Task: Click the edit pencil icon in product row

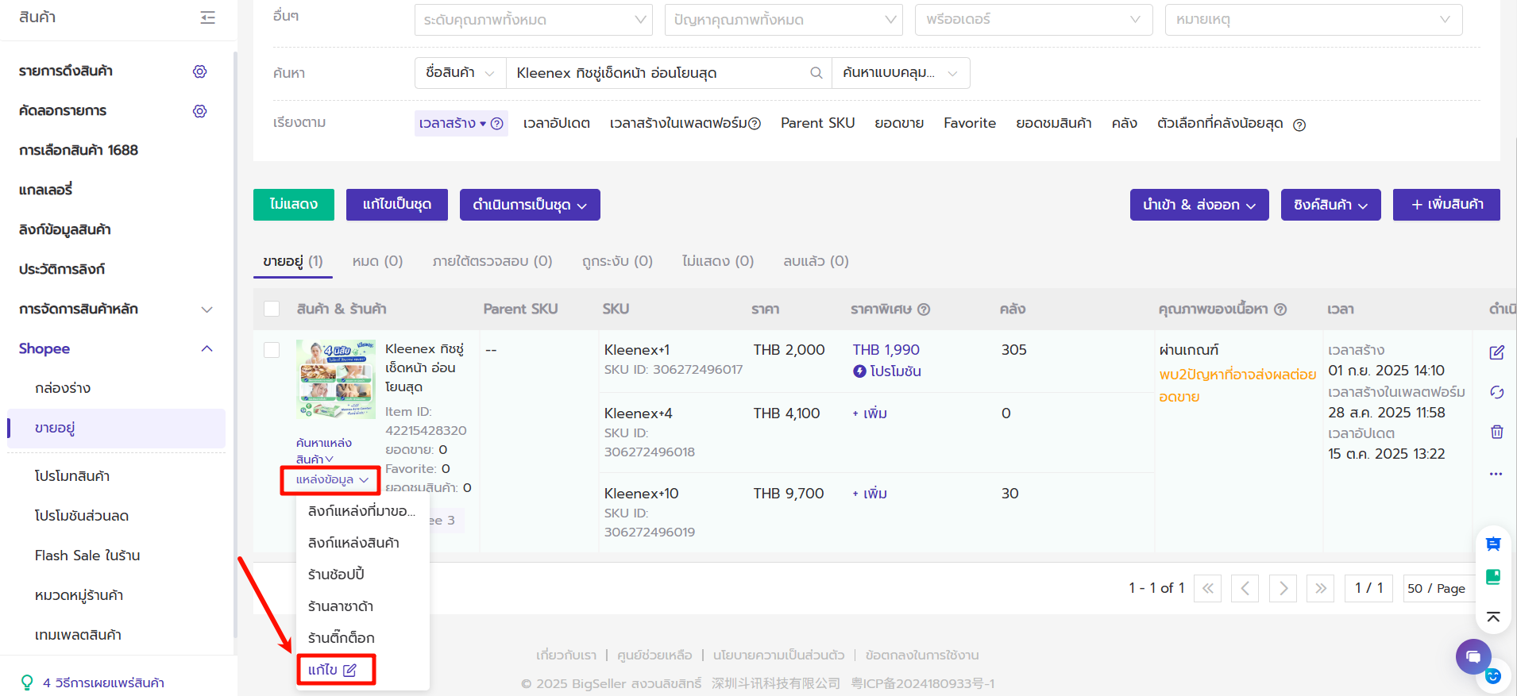Action: pos(1496,352)
